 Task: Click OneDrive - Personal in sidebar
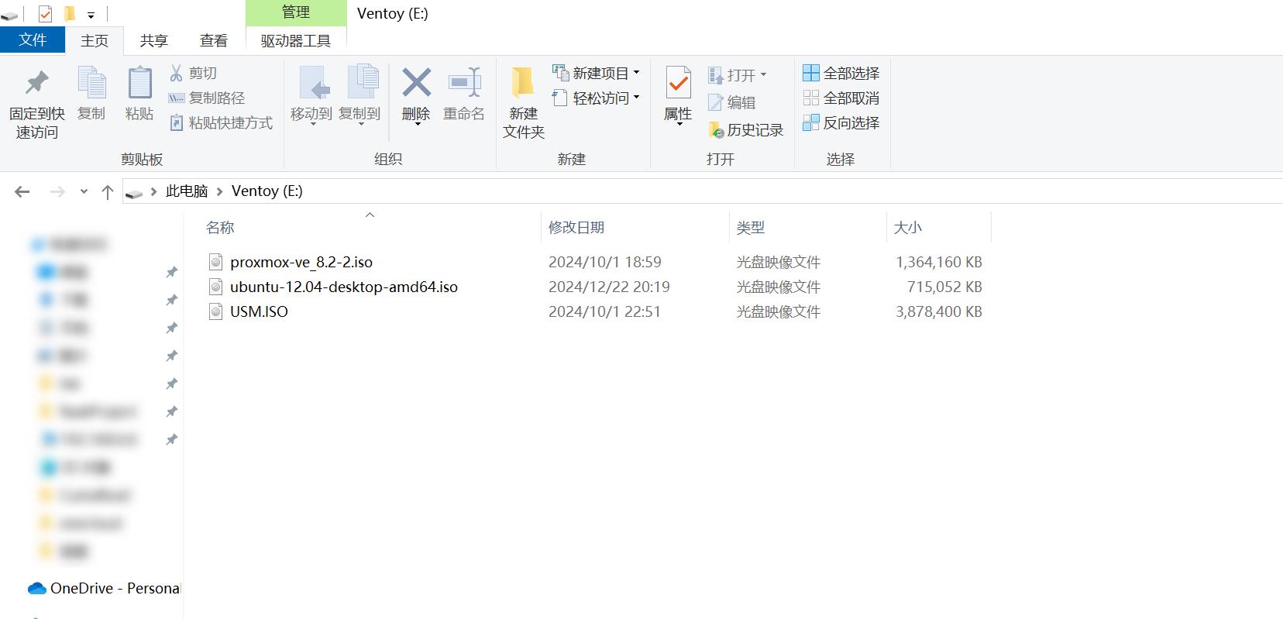(x=115, y=588)
